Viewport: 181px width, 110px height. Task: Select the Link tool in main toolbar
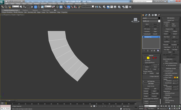click(x=3, y=7)
